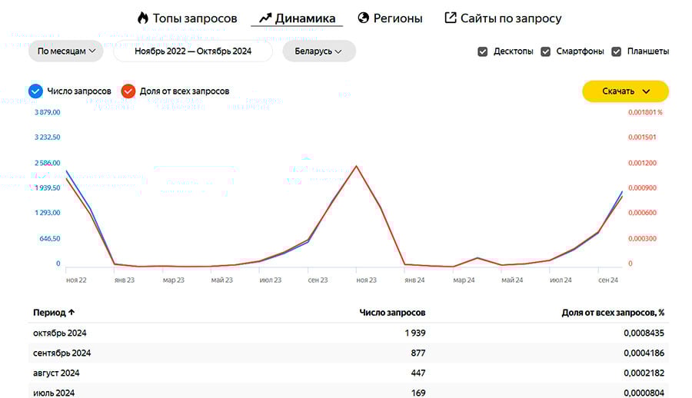Click the 1 293,00 y-axis value
Screen dimensions: 692x398
(x=47, y=213)
